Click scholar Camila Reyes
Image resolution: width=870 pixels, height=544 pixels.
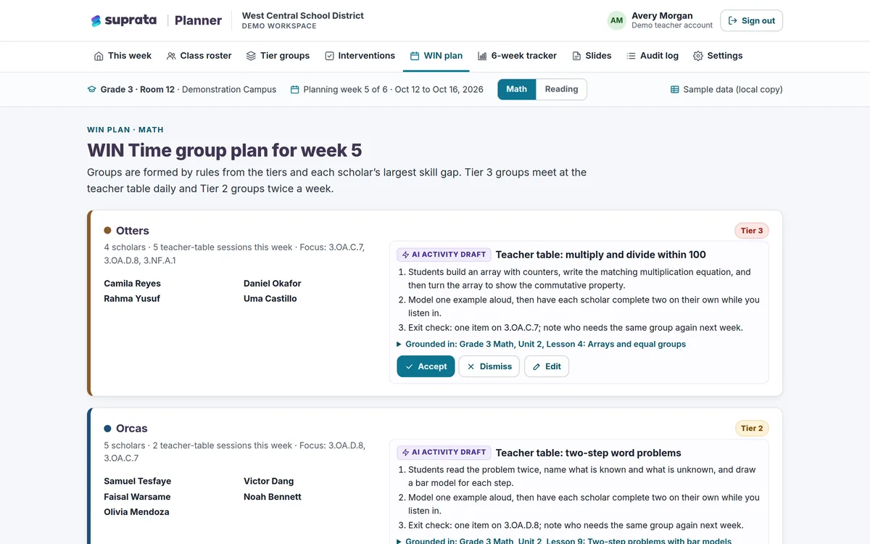click(x=133, y=284)
